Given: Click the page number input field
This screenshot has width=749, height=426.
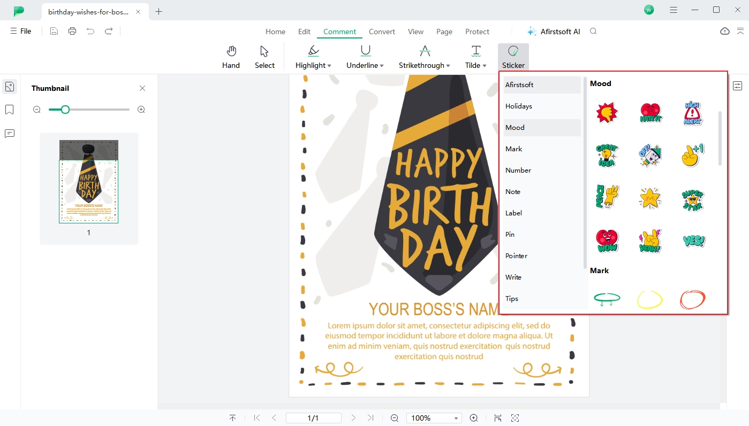Looking at the screenshot, I should tap(314, 418).
